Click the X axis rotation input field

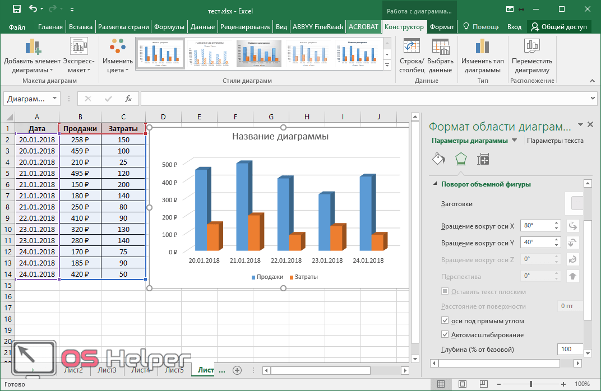click(x=537, y=226)
